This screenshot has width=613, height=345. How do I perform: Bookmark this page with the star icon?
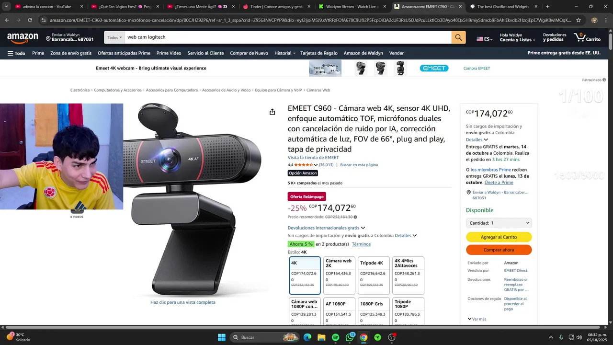(x=579, y=20)
